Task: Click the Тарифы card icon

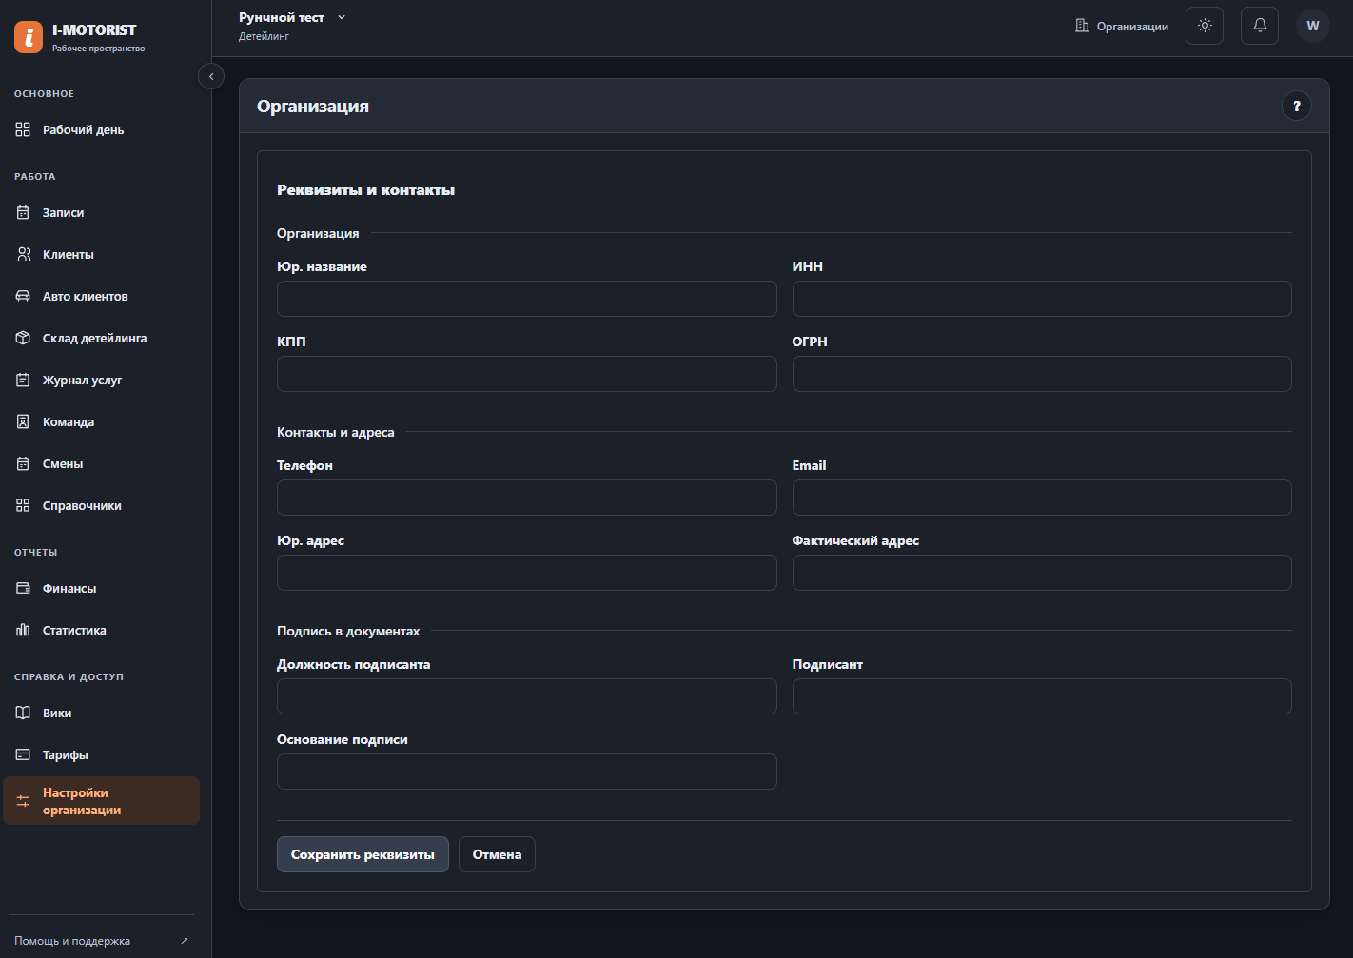Action: 23,754
